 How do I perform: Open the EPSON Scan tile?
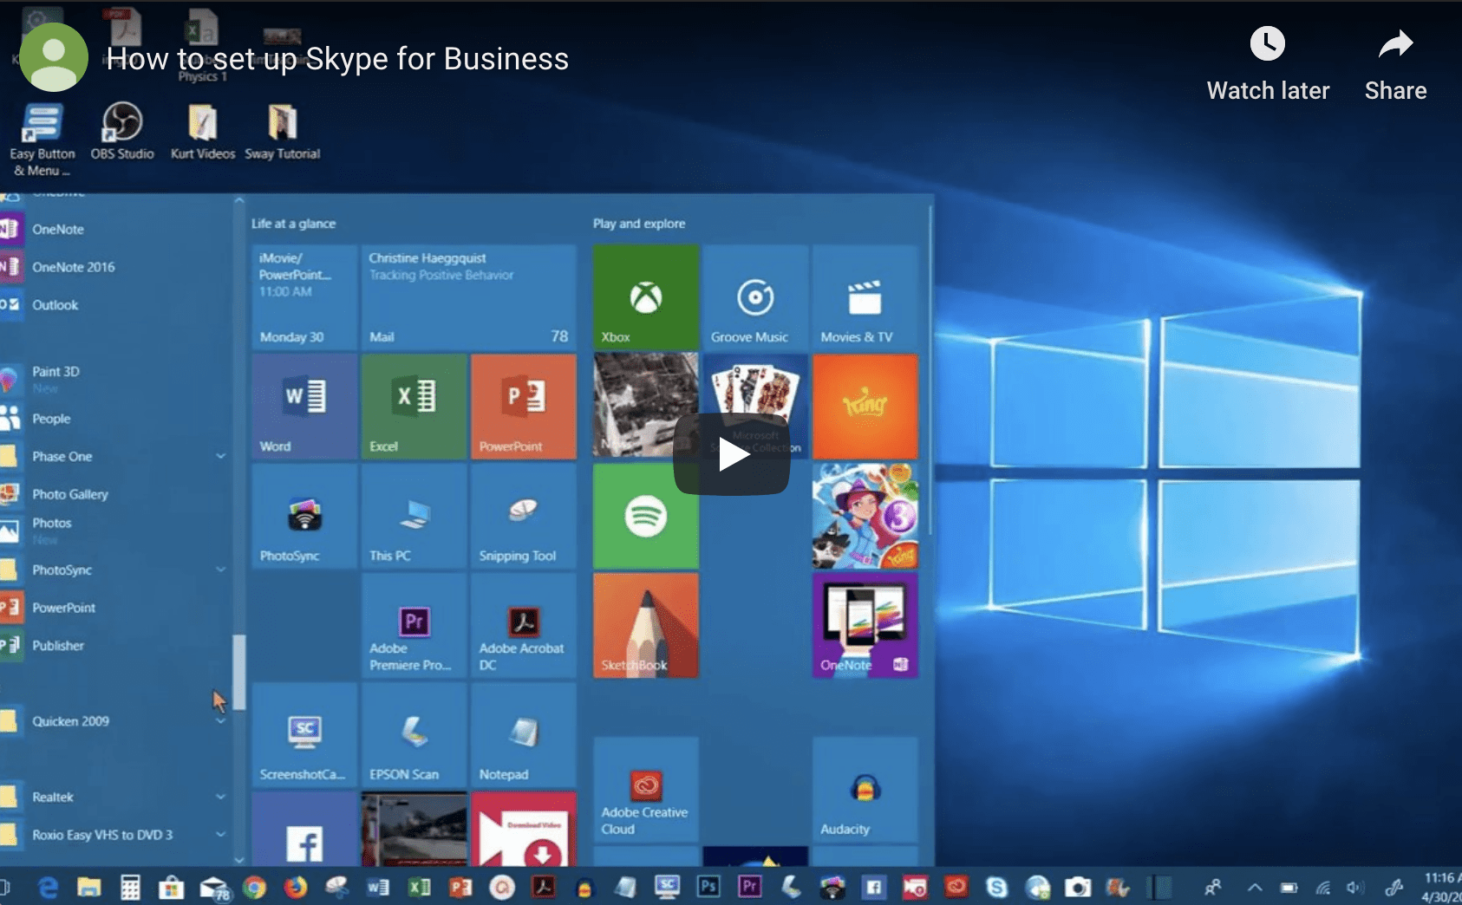pos(414,734)
